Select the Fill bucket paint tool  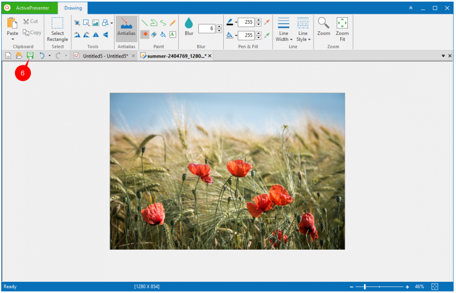click(x=163, y=34)
